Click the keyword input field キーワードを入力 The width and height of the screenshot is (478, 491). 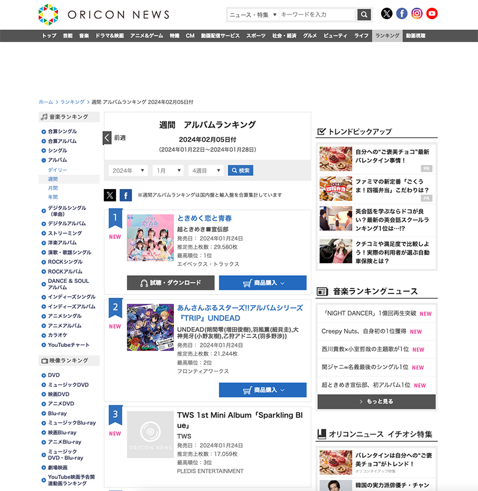pos(317,15)
